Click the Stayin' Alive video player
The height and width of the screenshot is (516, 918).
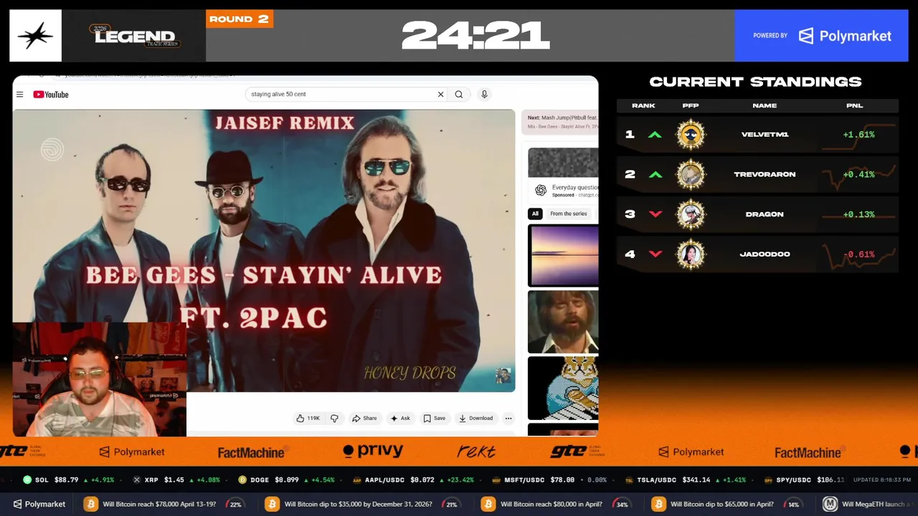pos(264,251)
